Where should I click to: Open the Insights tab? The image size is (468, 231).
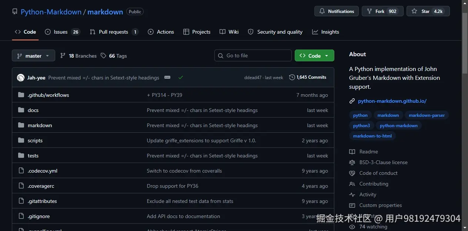point(325,32)
